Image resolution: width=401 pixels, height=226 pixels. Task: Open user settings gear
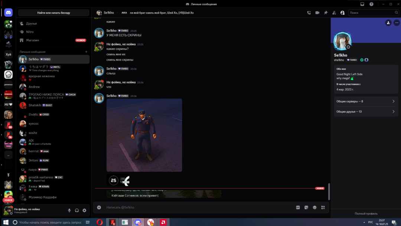click(x=84, y=210)
